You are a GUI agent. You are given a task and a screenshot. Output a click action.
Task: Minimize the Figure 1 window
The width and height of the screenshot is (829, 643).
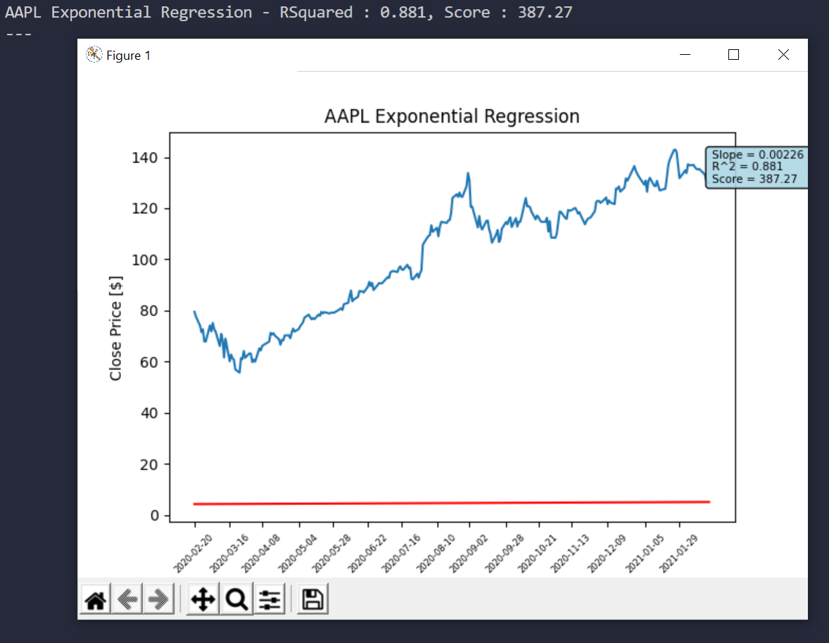point(685,54)
